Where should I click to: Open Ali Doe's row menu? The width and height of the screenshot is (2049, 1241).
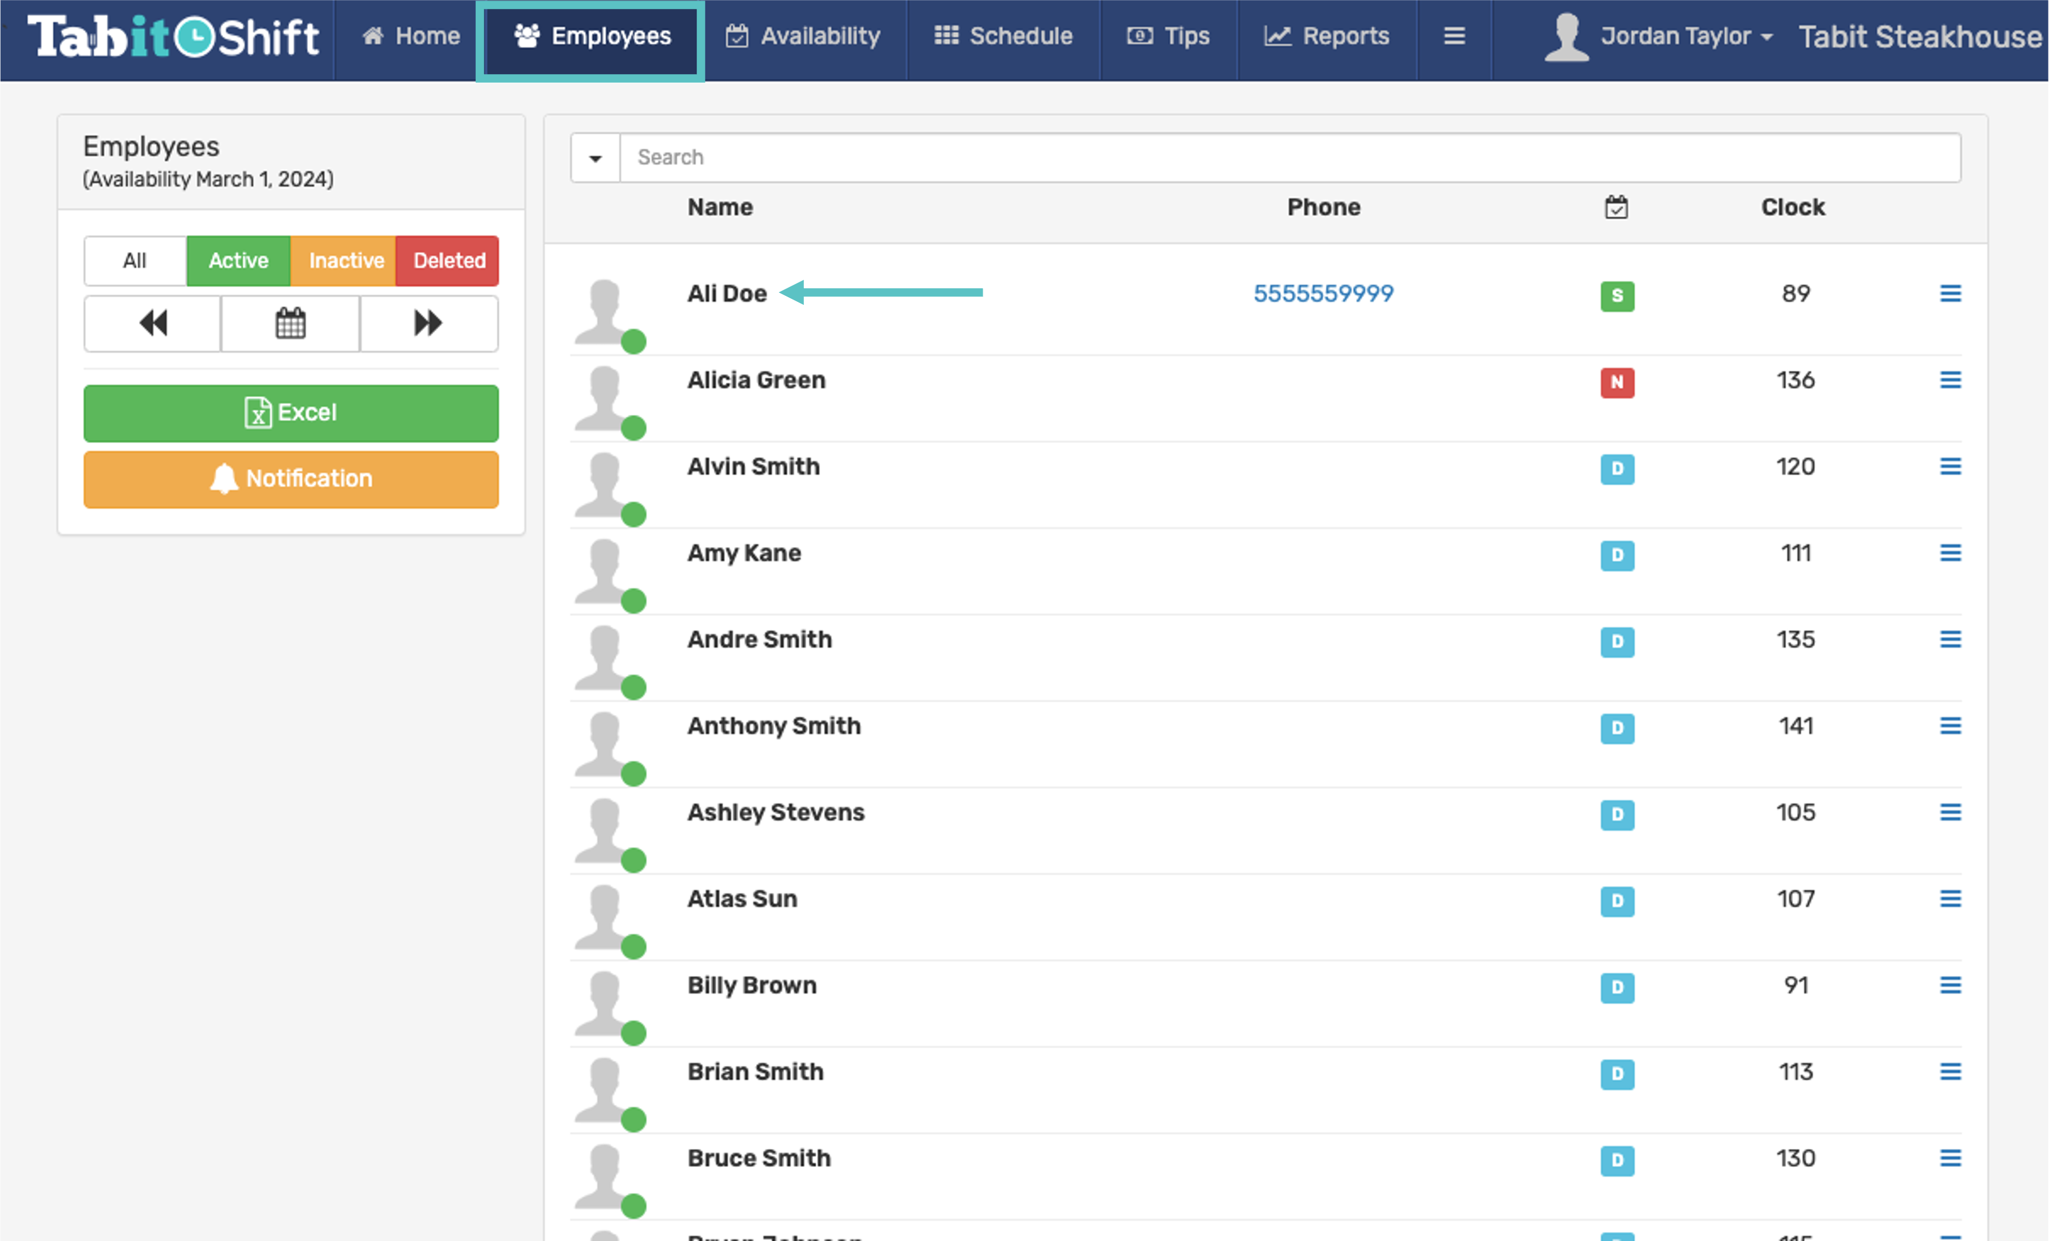tap(1951, 294)
